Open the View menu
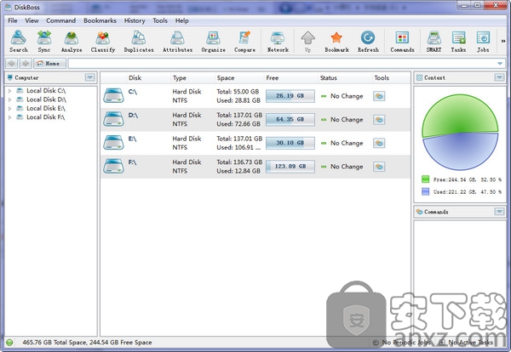This screenshot has height=352, width=511. (x=32, y=20)
